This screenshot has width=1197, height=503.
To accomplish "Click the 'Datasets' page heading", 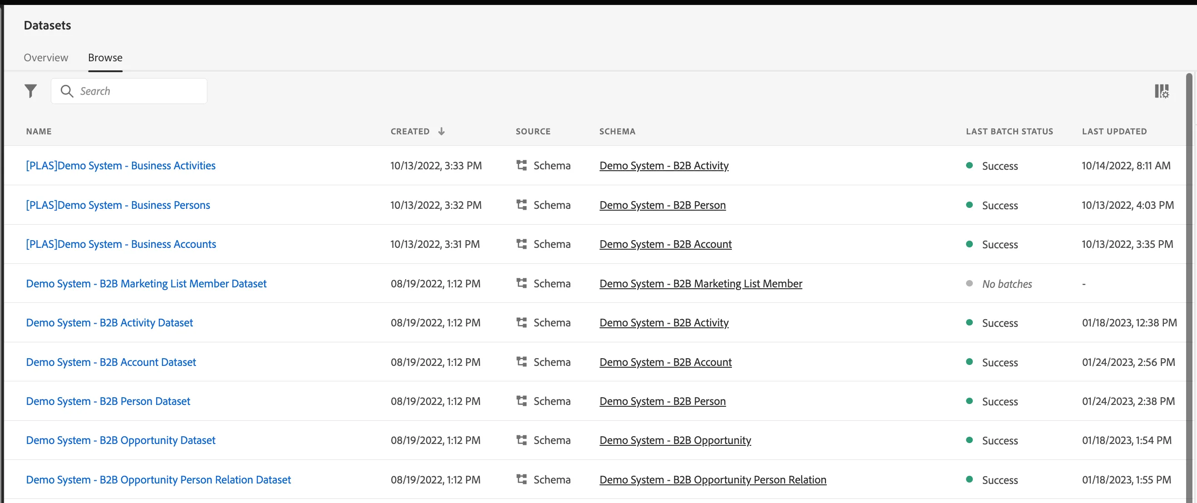I will coord(47,25).
